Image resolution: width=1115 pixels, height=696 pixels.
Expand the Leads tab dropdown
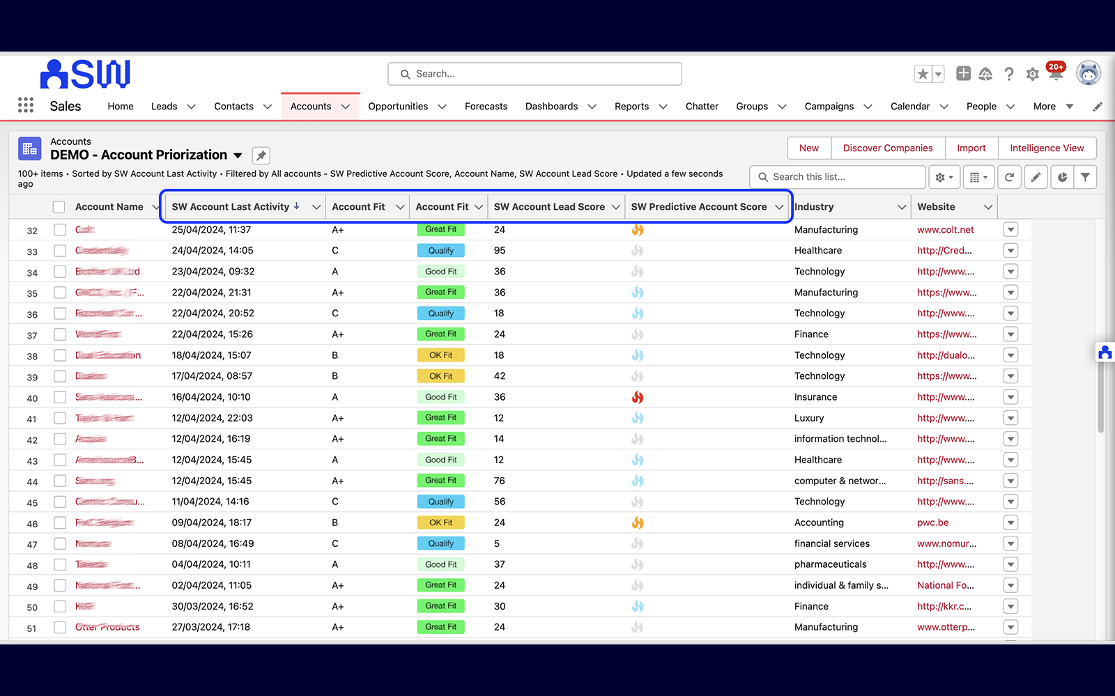pyautogui.click(x=191, y=107)
